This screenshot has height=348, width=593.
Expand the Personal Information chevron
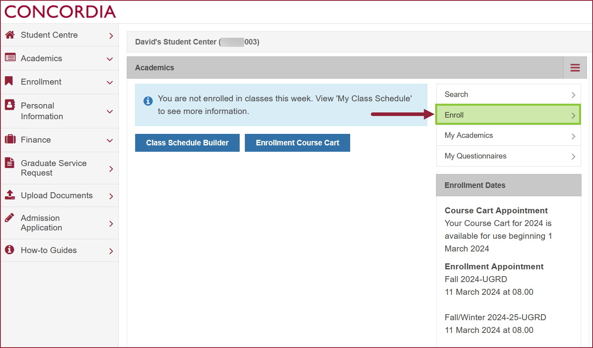point(110,112)
